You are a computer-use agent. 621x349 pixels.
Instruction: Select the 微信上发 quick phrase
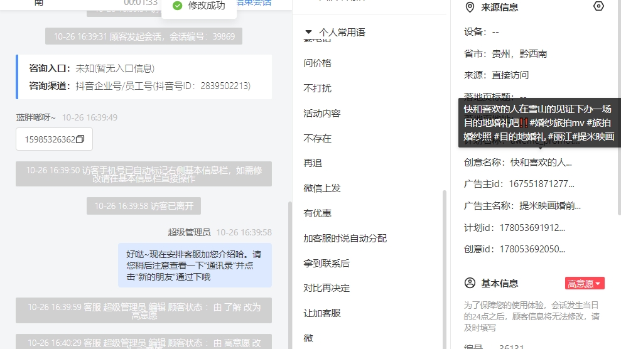[322, 188]
